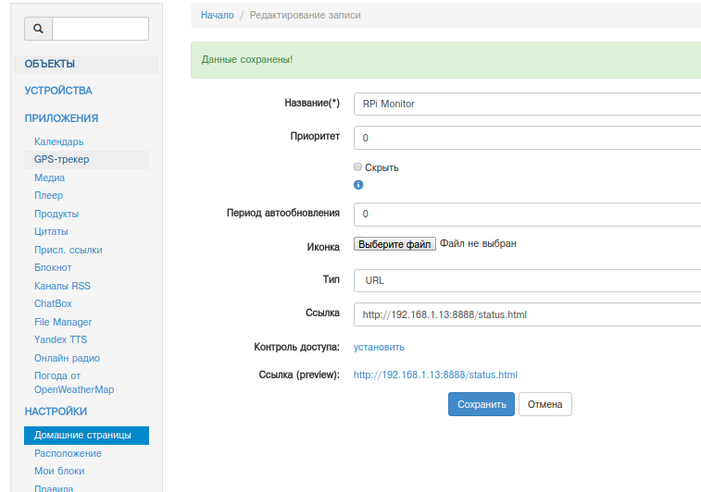Screen dimensions: 701x492
Task: Select Домашние страницы in settings menu
Action: [82, 435]
